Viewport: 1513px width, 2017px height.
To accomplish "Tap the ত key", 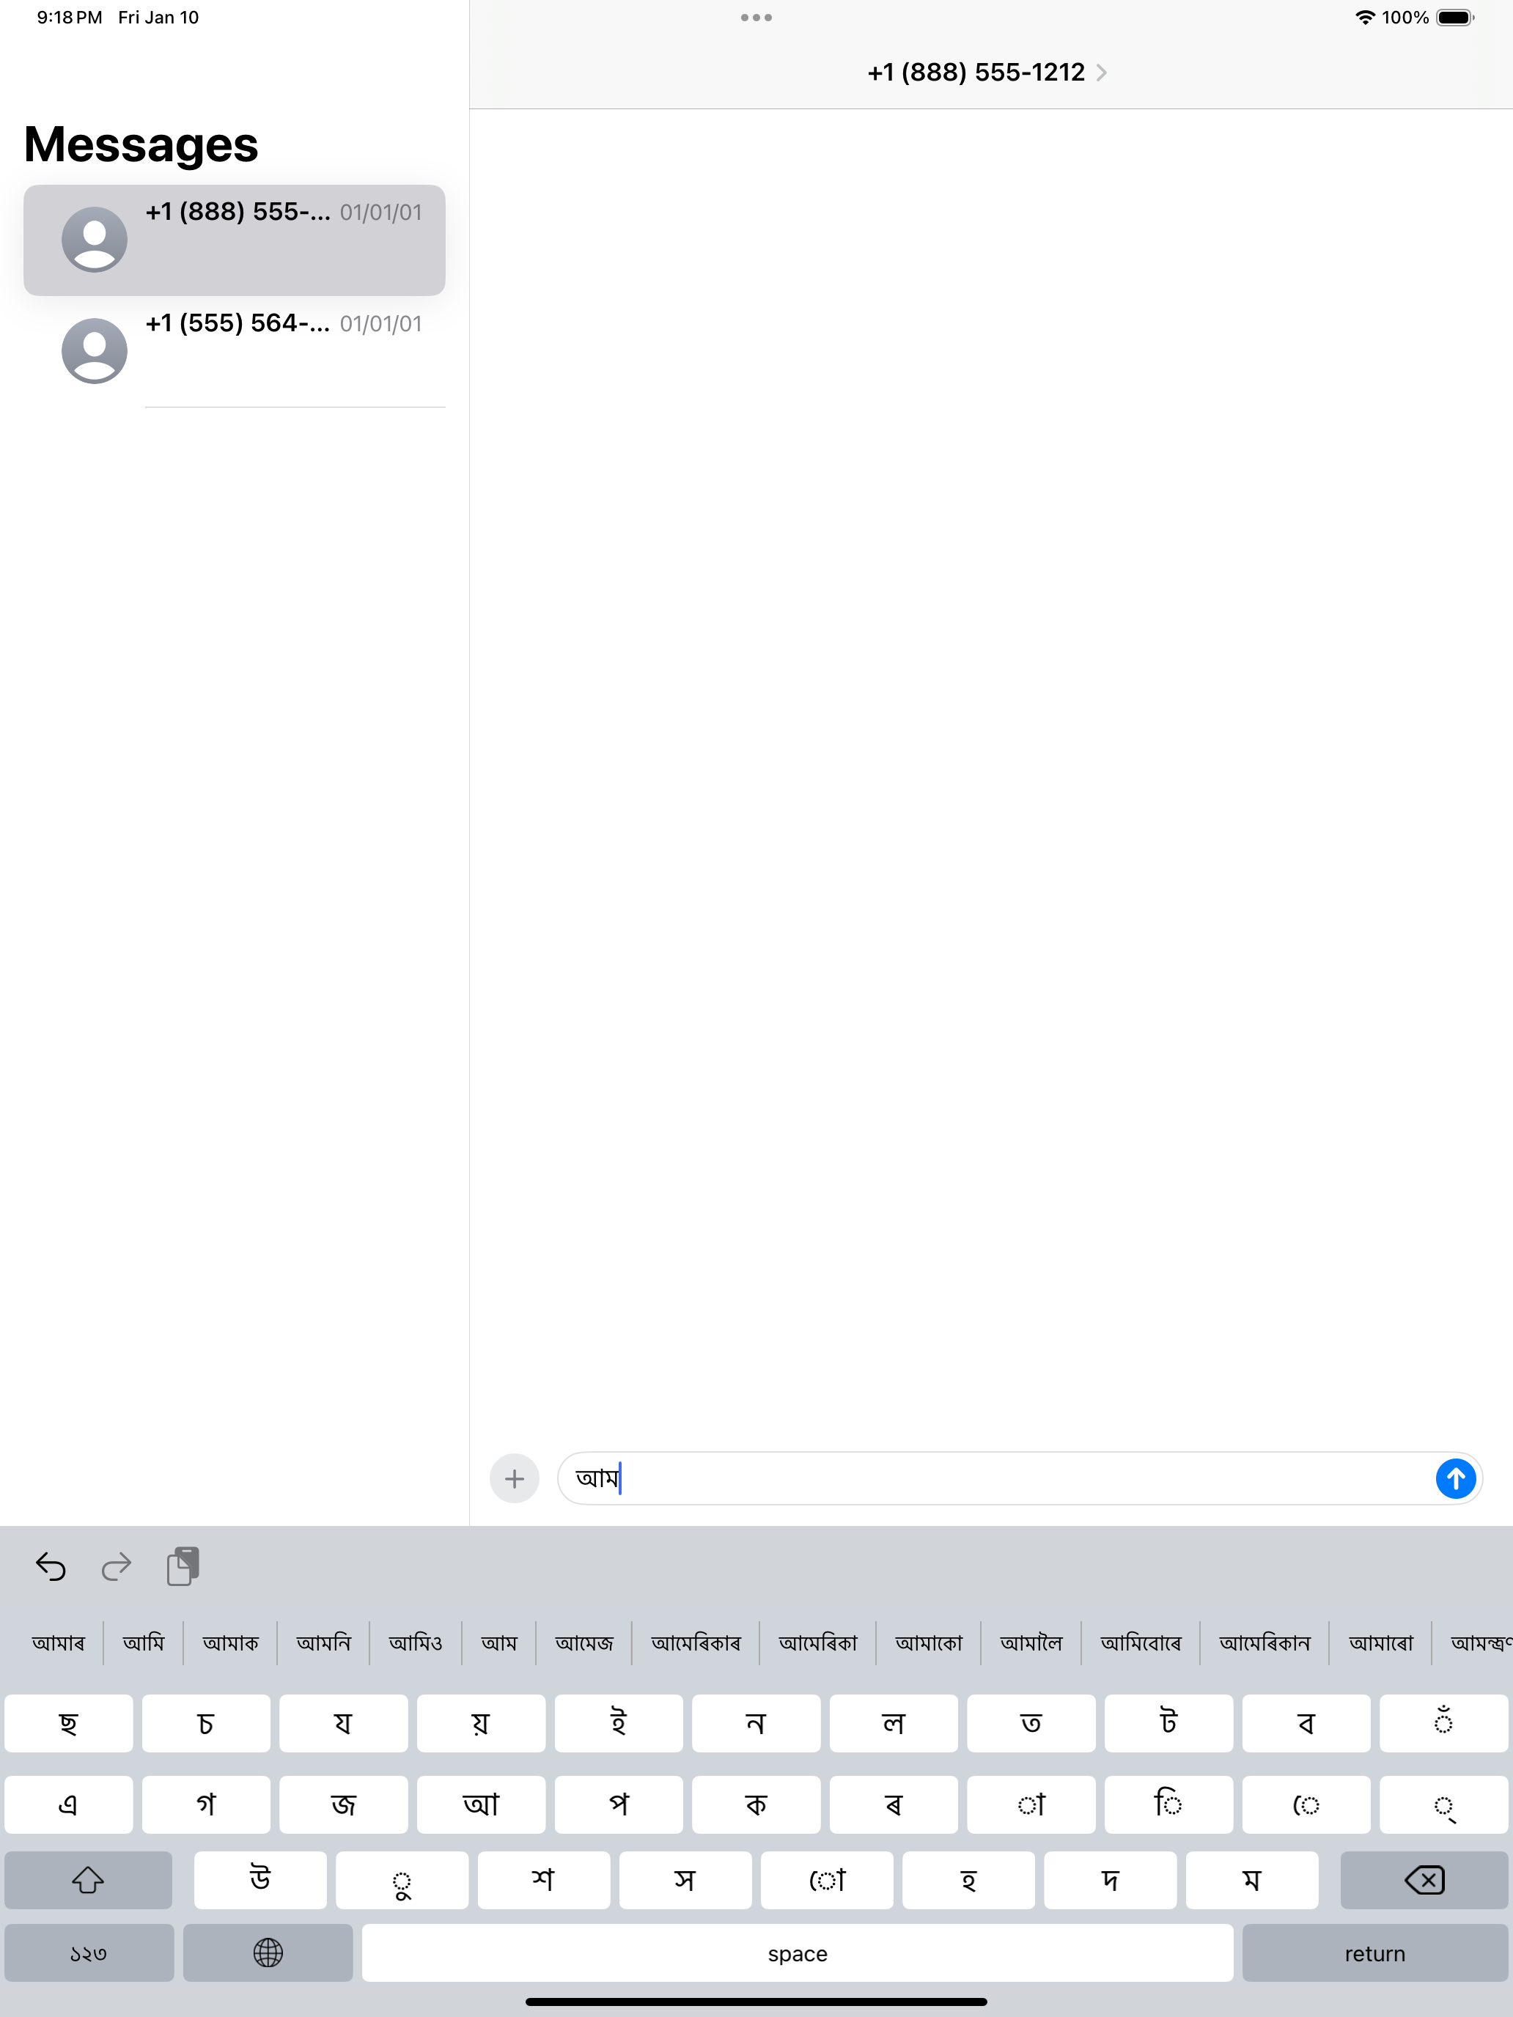I will 1031,1723.
